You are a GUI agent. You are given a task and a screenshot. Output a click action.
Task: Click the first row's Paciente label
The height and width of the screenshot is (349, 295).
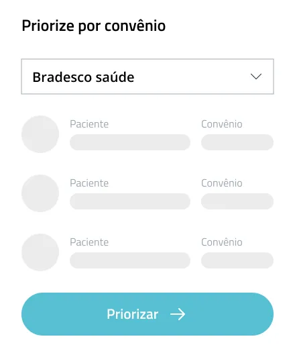[x=89, y=124]
